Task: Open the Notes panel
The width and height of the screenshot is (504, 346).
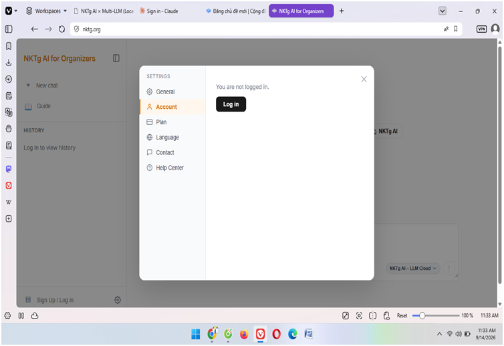Action: (x=9, y=96)
